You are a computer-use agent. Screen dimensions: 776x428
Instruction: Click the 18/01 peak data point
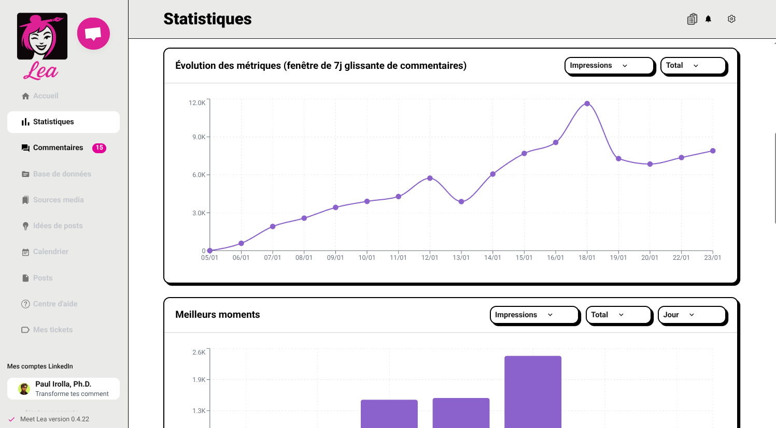(587, 104)
